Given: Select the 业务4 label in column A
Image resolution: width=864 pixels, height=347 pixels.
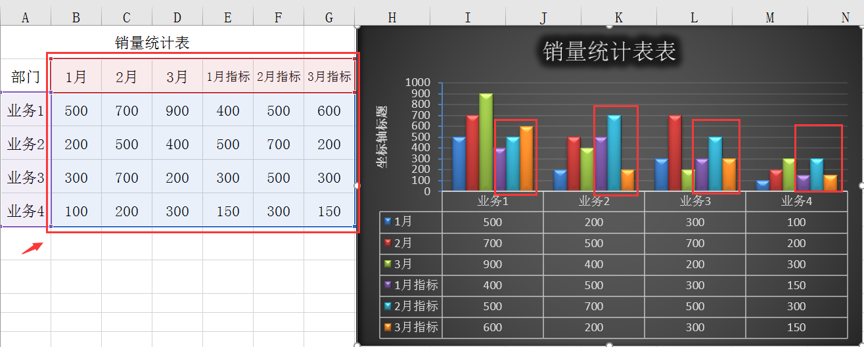Looking at the screenshot, I should 26,210.
